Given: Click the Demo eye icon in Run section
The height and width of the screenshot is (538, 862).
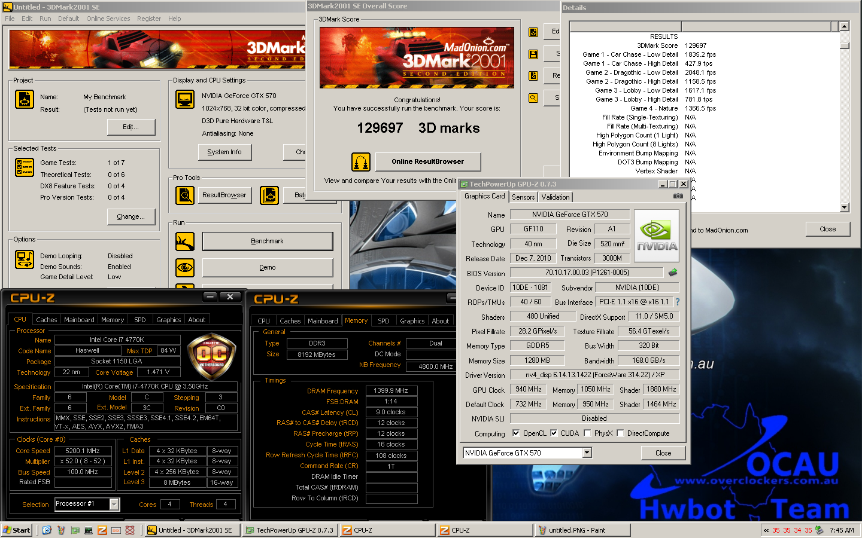Looking at the screenshot, I should point(185,267).
